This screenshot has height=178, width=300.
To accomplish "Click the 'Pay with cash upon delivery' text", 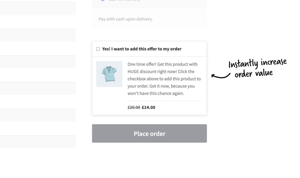I will (x=125, y=19).
